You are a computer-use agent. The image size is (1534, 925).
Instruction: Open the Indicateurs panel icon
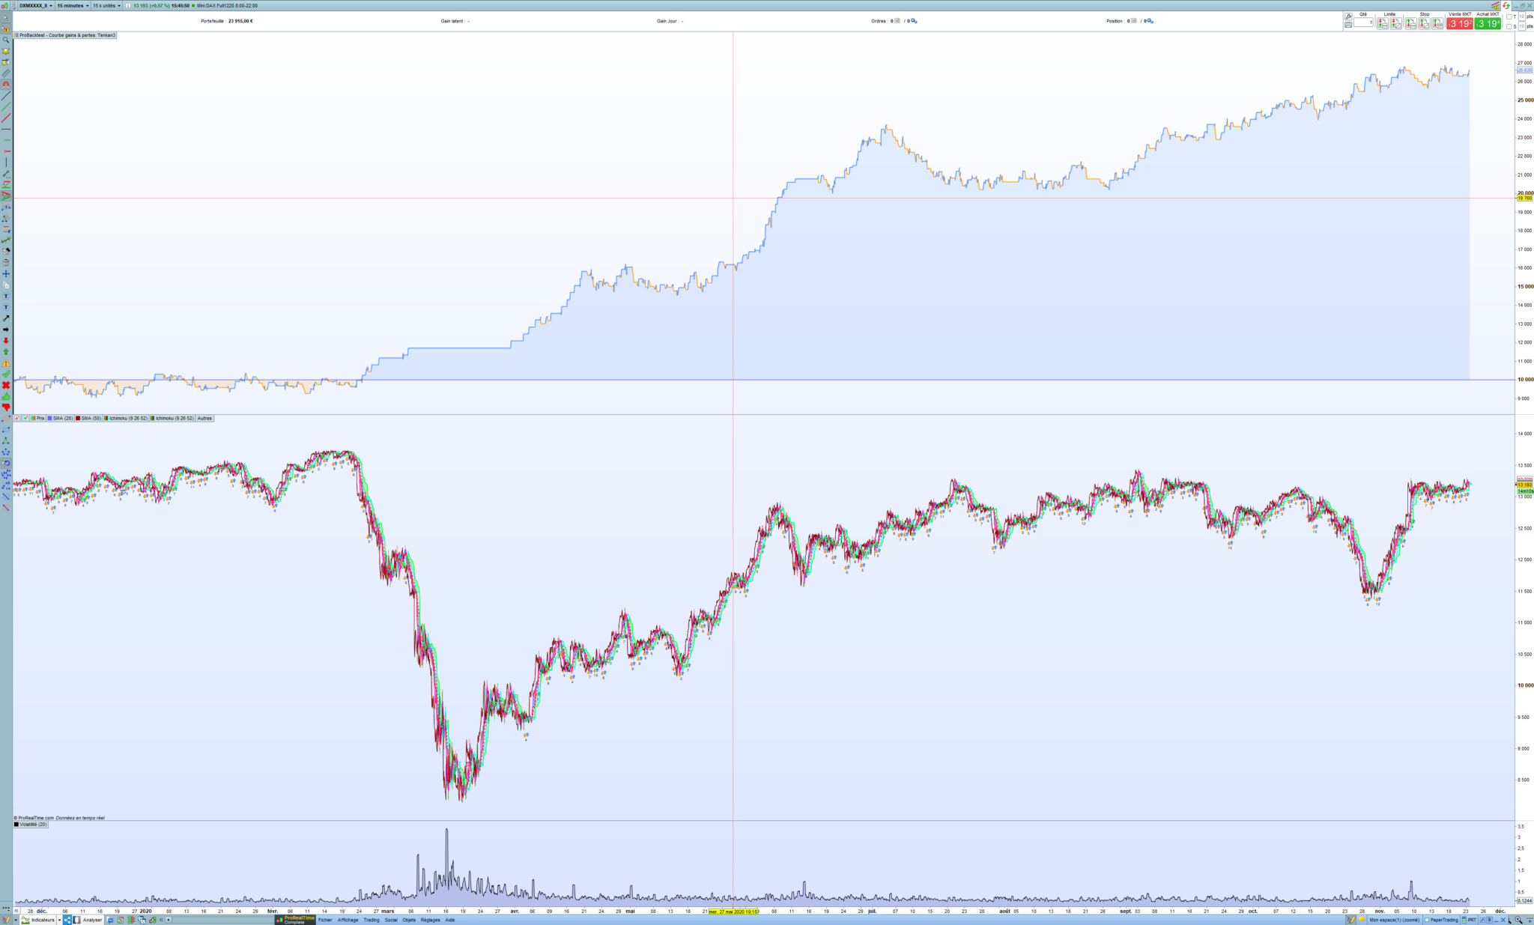pos(25,920)
